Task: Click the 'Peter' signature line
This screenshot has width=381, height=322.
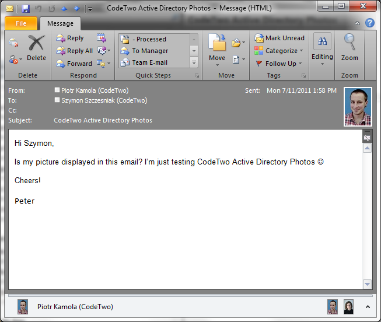Action: (x=25, y=201)
